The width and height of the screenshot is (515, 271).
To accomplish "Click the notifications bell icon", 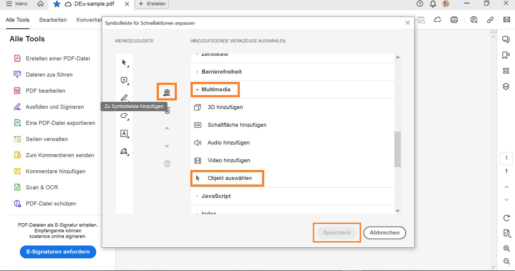I will tap(433, 4).
